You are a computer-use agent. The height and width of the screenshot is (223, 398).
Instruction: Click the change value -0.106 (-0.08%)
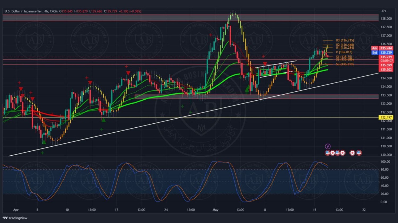coord(130,11)
